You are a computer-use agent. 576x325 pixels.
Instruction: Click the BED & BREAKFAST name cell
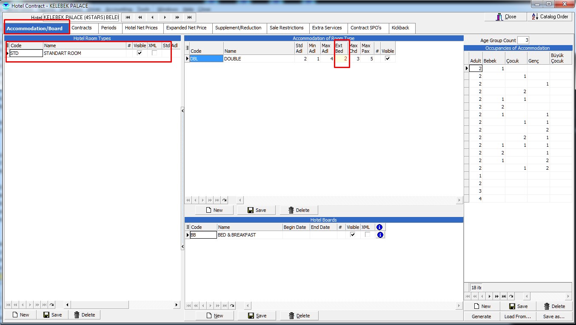pos(250,235)
